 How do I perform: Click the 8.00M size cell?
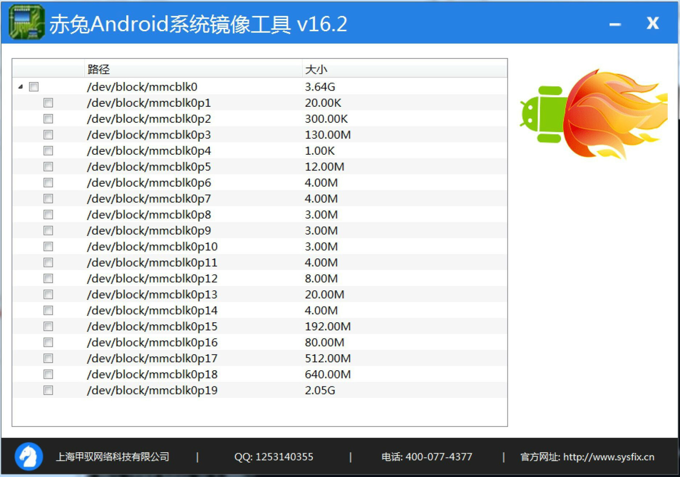point(321,278)
